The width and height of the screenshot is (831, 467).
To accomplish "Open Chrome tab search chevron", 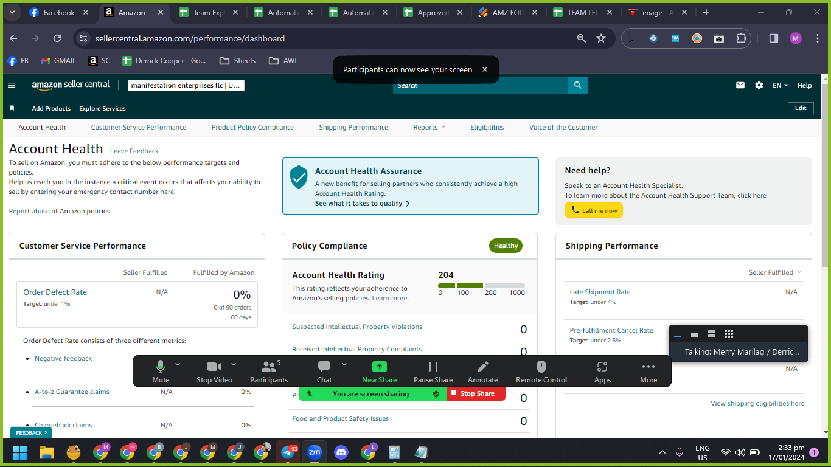I will (x=13, y=12).
